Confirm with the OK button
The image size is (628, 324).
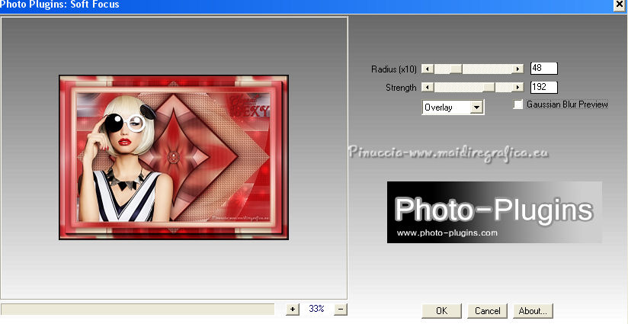[441, 311]
